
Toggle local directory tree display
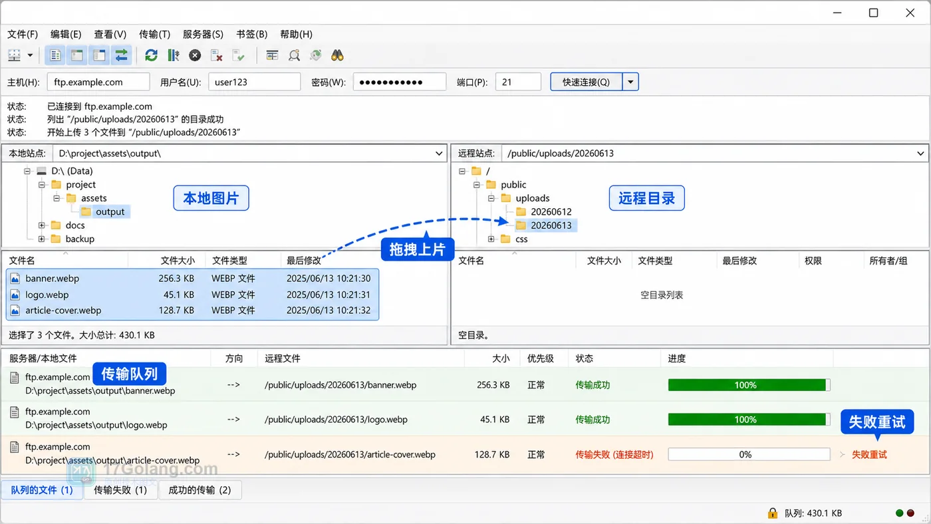[x=77, y=55]
